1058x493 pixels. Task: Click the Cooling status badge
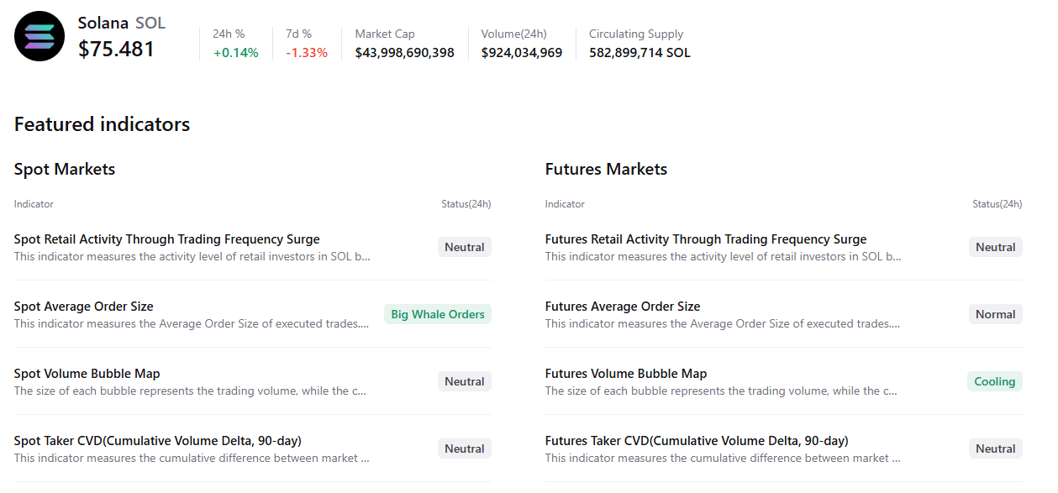tap(995, 381)
